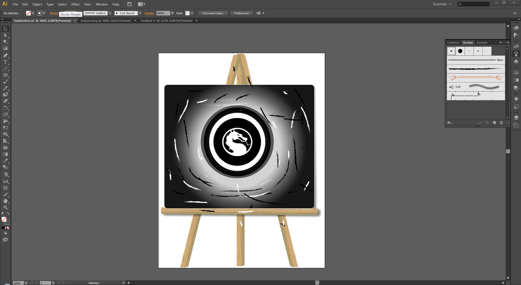Click the search field at top right

point(473,4)
